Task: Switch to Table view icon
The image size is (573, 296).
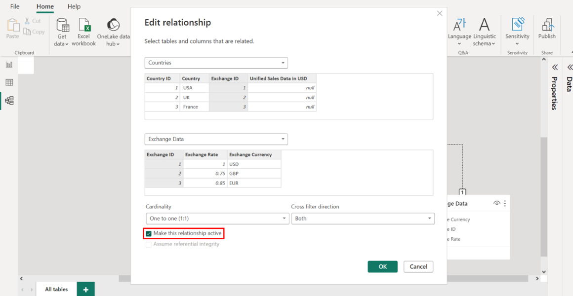Action: coord(9,82)
